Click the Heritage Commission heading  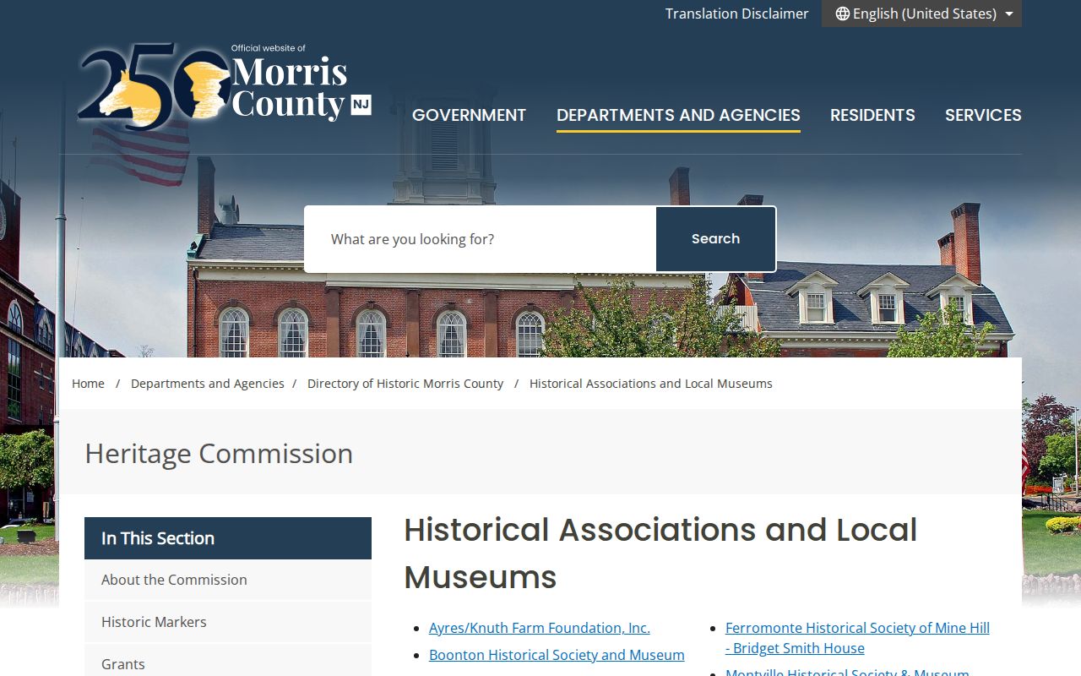pos(219,454)
